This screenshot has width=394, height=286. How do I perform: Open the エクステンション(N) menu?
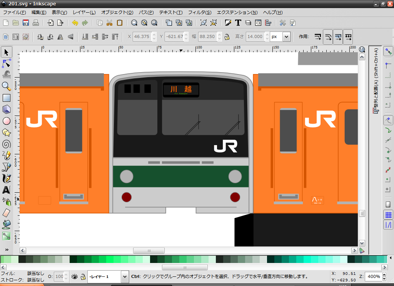pos(237,13)
